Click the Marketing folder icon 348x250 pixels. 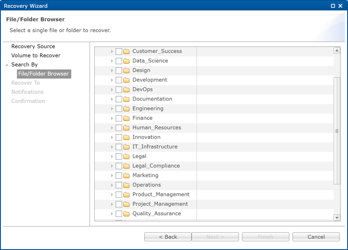126,175
